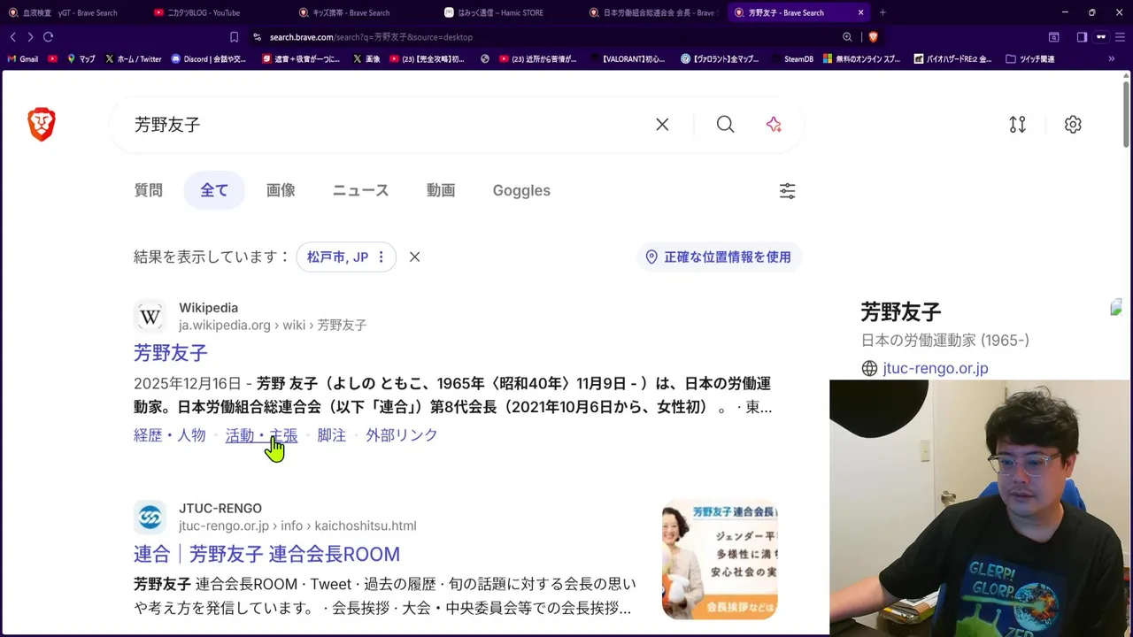Image resolution: width=1133 pixels, height=637 pixels.
Task: Open マップ bookmark
Action: pos(81,59)
